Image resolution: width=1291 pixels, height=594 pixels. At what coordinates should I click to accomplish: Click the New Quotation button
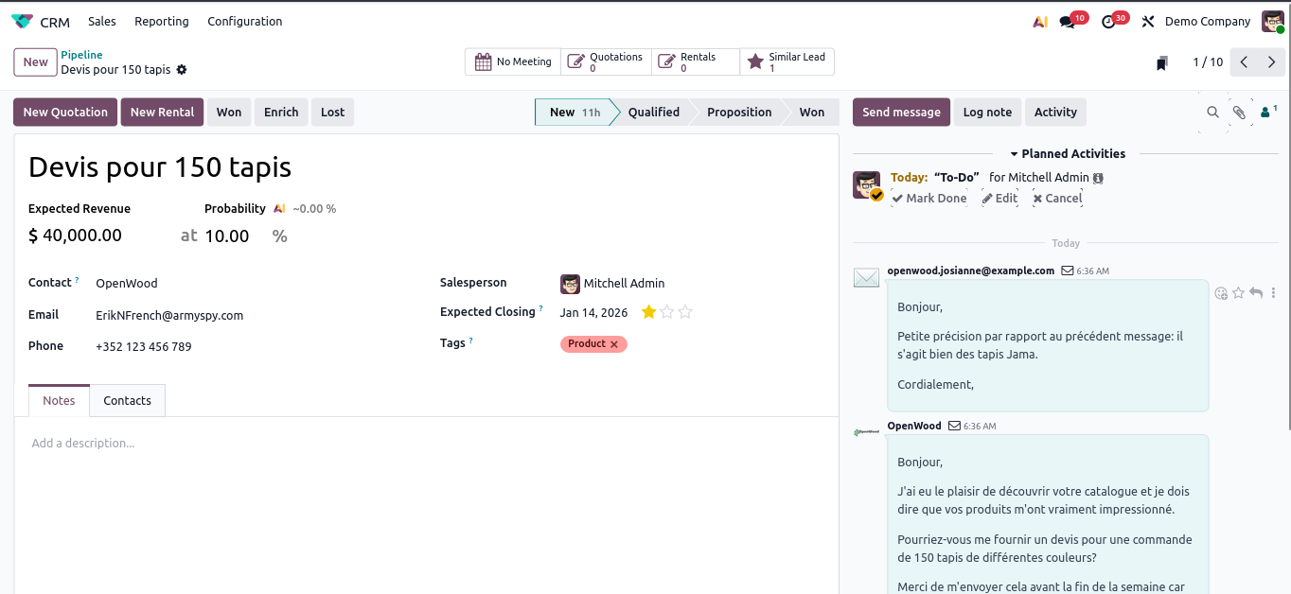point(65,112)
